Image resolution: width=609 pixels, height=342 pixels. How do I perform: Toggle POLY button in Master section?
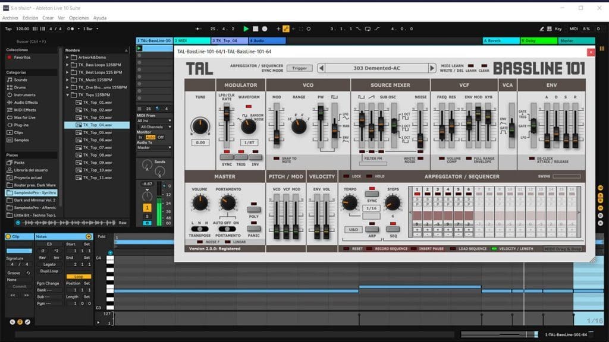253,210
